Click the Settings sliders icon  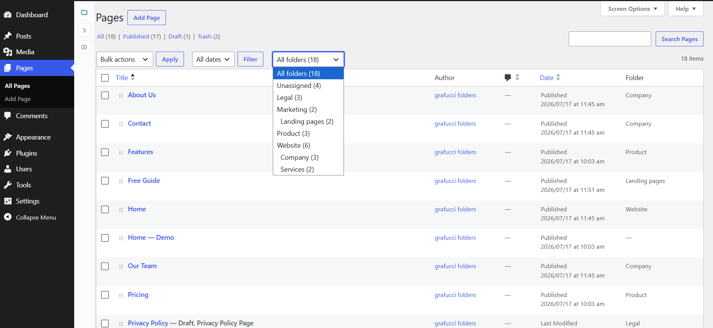click(x=8, y=201)
